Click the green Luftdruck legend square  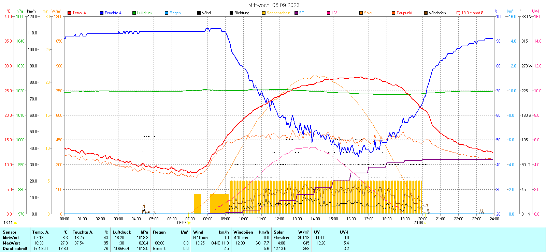click(134, 13)
